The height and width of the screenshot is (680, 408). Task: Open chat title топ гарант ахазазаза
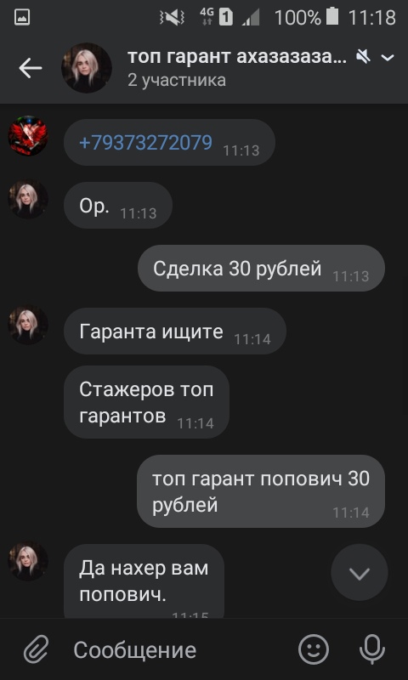pyautogui.click(x=237, y=57)
